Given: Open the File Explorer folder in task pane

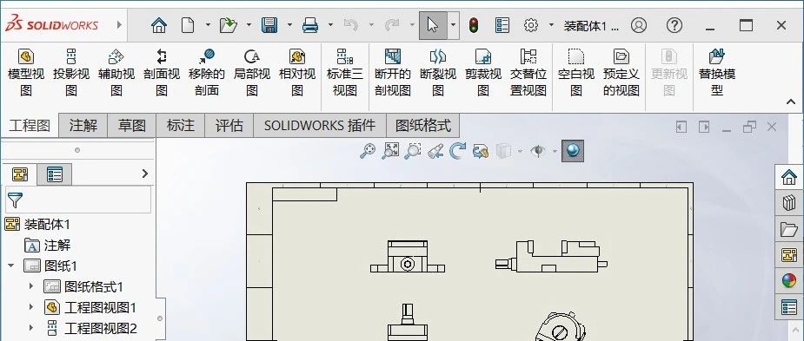Looking at the screenshot, I should point(789,229).
